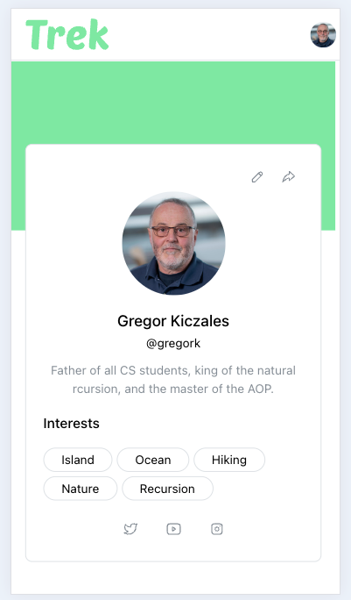The width and height of the screenshot is (351, 600).
Task: Click the @gregork username handle
Action: [x=173, y=343]
